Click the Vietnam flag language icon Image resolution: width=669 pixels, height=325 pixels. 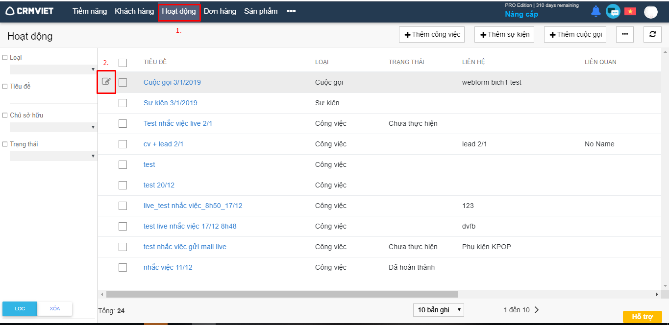(x=630, y=11)
